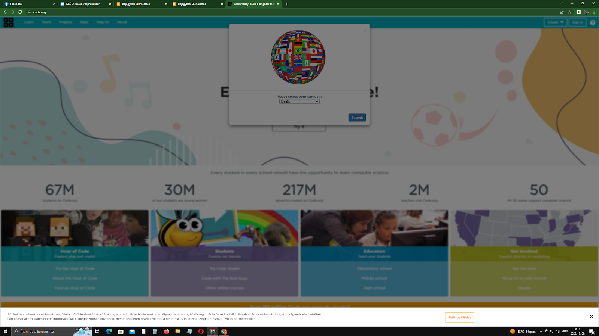This screenshot has width=599, height=336.
Task: Open the Stats menu item
Action: click(x=84, y=22)
